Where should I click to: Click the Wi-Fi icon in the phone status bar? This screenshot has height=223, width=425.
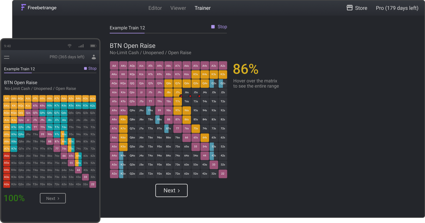pyautogui.click(x=70, y=46)
